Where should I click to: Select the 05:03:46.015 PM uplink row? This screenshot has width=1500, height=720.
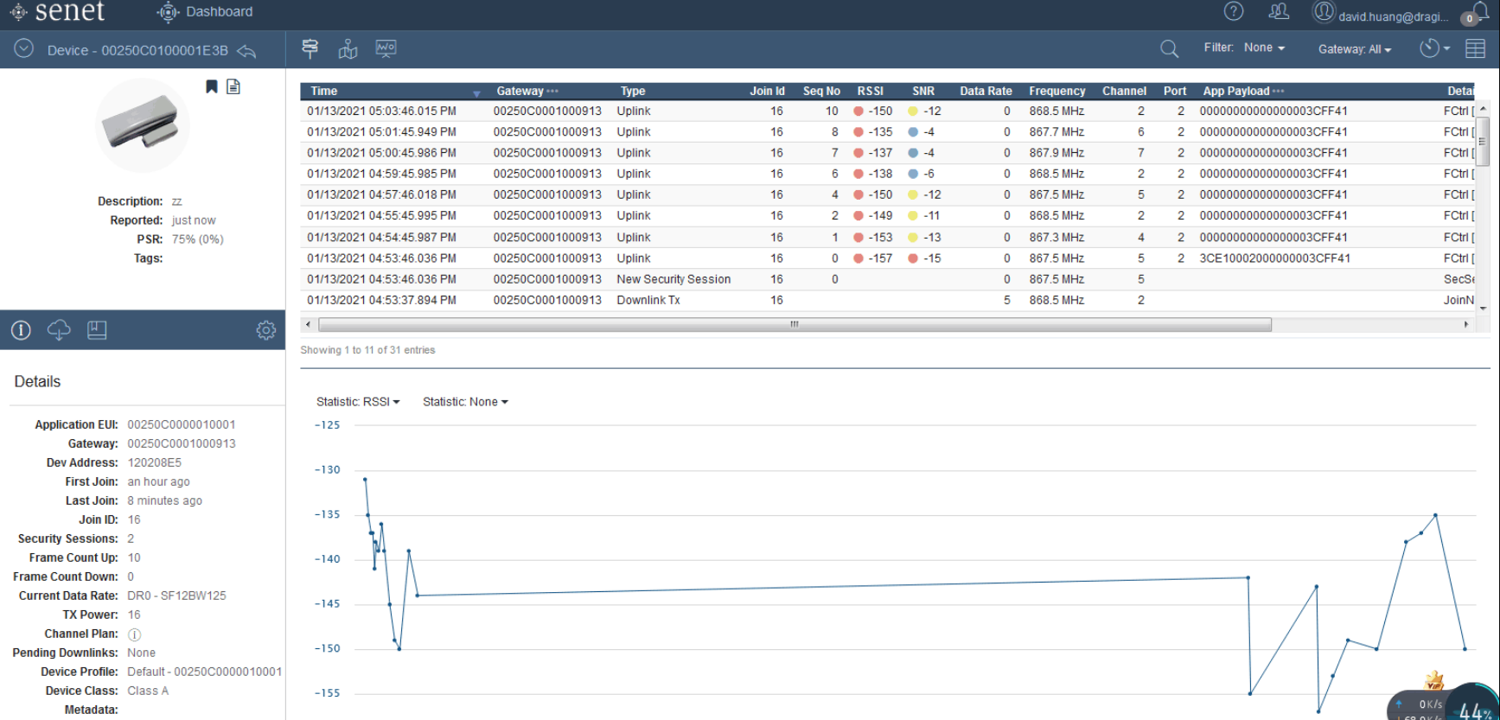(x=888, y=111)
